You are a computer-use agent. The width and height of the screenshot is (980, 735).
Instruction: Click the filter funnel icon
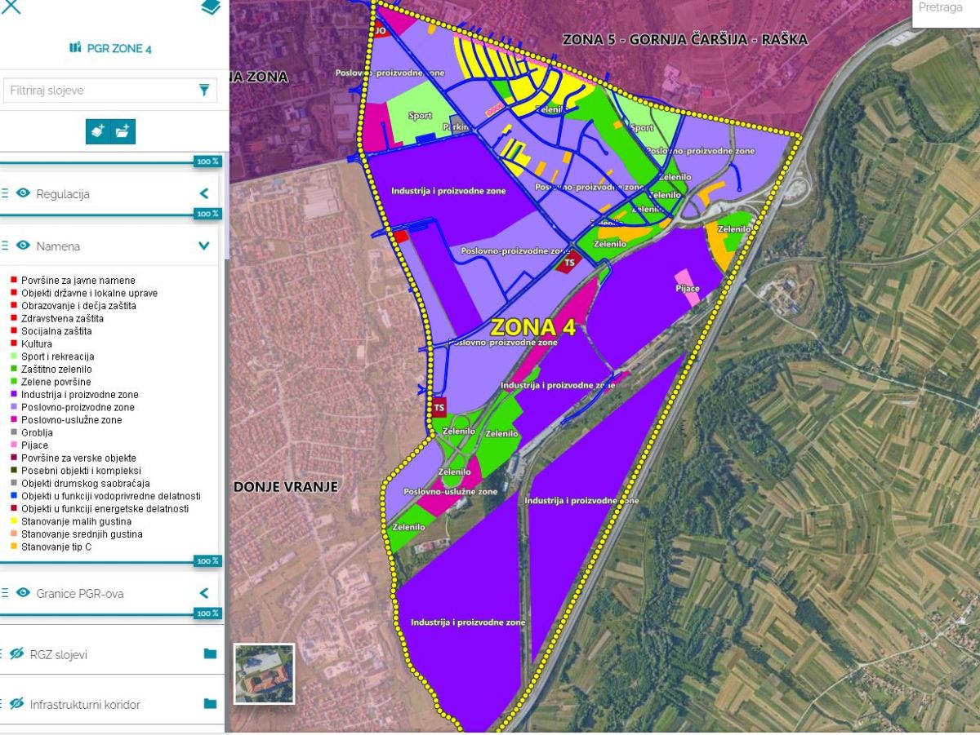point(204,91)
